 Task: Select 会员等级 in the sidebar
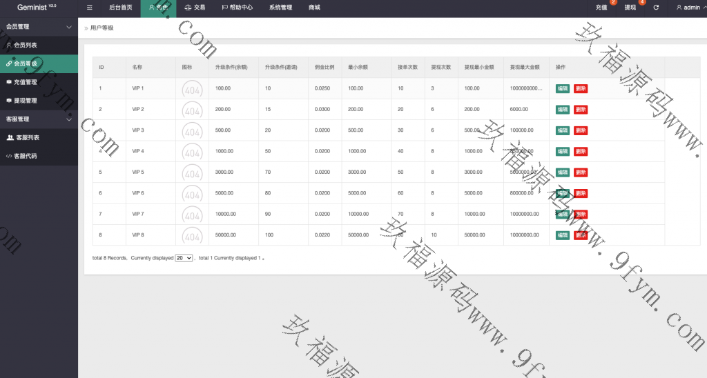26,63
